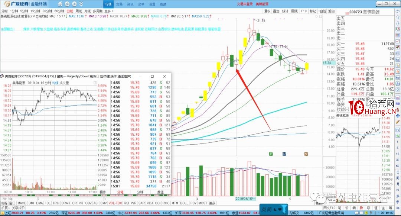Viewport: 401px width, 216px height.
Task: Navigate forward with right arrow icon
Action: (74, 4)
